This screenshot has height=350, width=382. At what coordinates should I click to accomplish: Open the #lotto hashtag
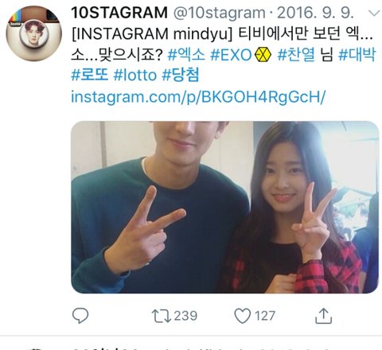point(135,76)
